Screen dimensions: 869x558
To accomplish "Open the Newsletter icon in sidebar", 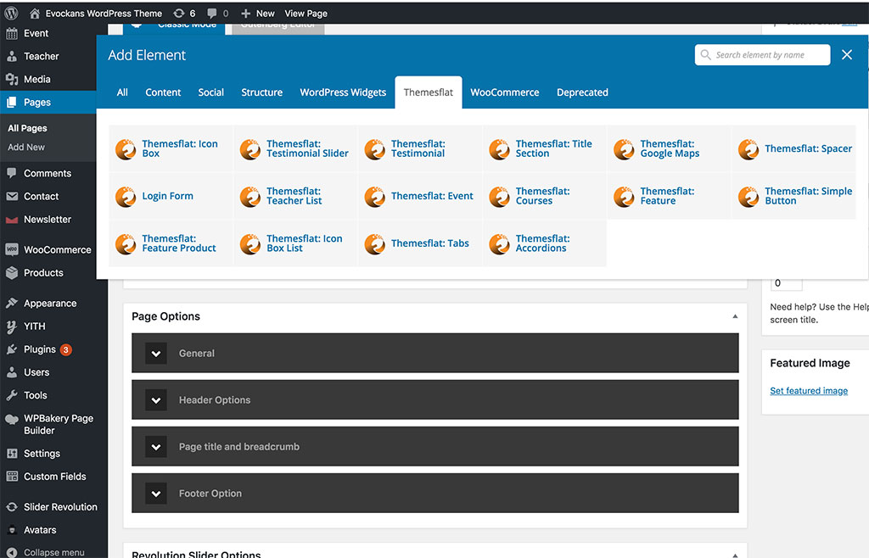I will pos(12,220).
